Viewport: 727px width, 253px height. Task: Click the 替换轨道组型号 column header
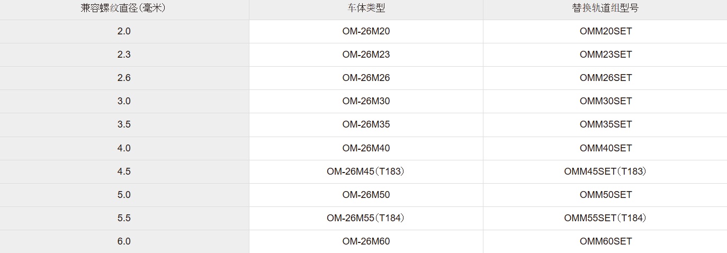click(x=605, y=8)
